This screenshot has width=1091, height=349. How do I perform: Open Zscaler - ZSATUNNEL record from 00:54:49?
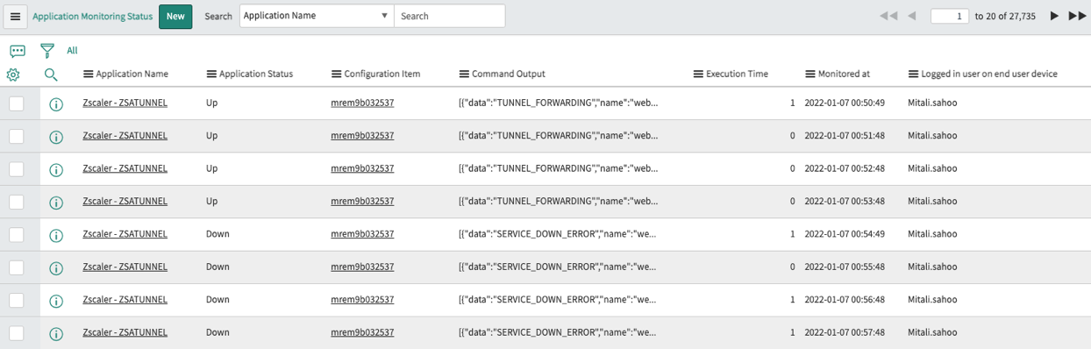point(125,234)
